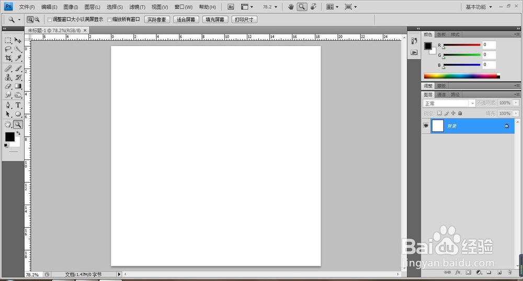The width and height of the screenshot is (523, 281).
Task: Open the 滤镜(T) menu
Action: click(x=137, y=7)
